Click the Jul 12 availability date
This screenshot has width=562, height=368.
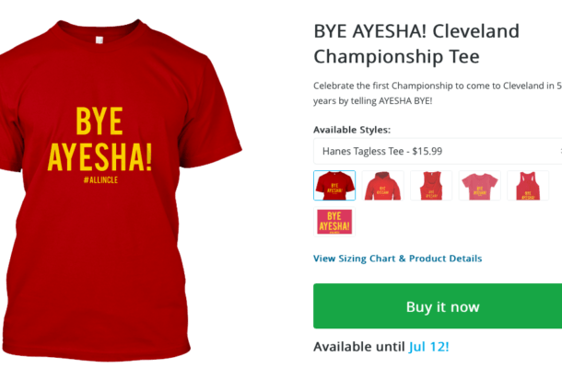pyautogui.click(x=428, y=347)
